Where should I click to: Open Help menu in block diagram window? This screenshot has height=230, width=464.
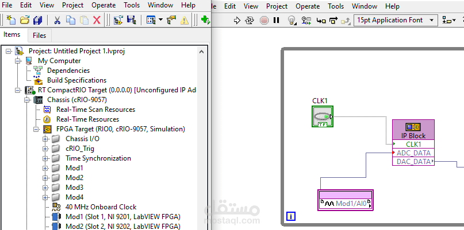pos(392,6)
